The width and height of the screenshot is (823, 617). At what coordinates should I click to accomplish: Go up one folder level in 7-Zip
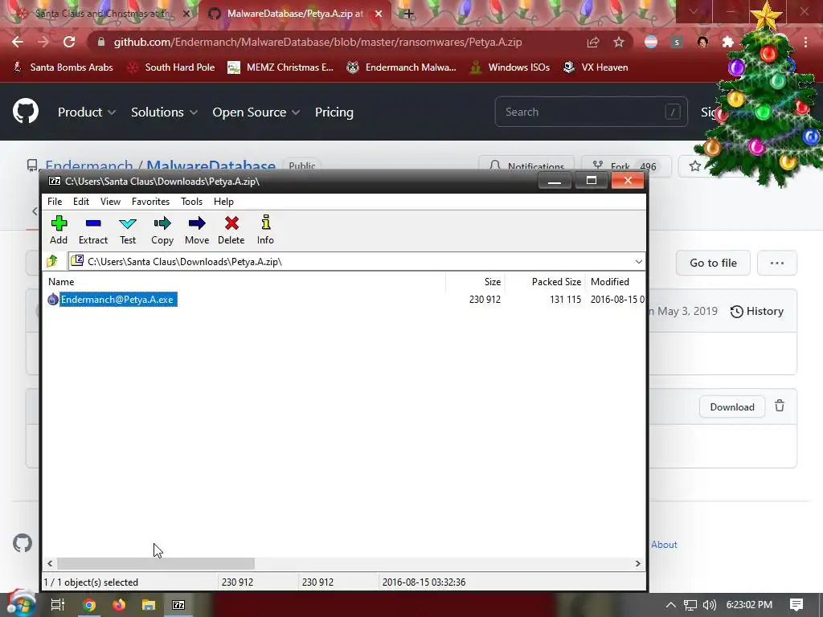click(52, 261)
